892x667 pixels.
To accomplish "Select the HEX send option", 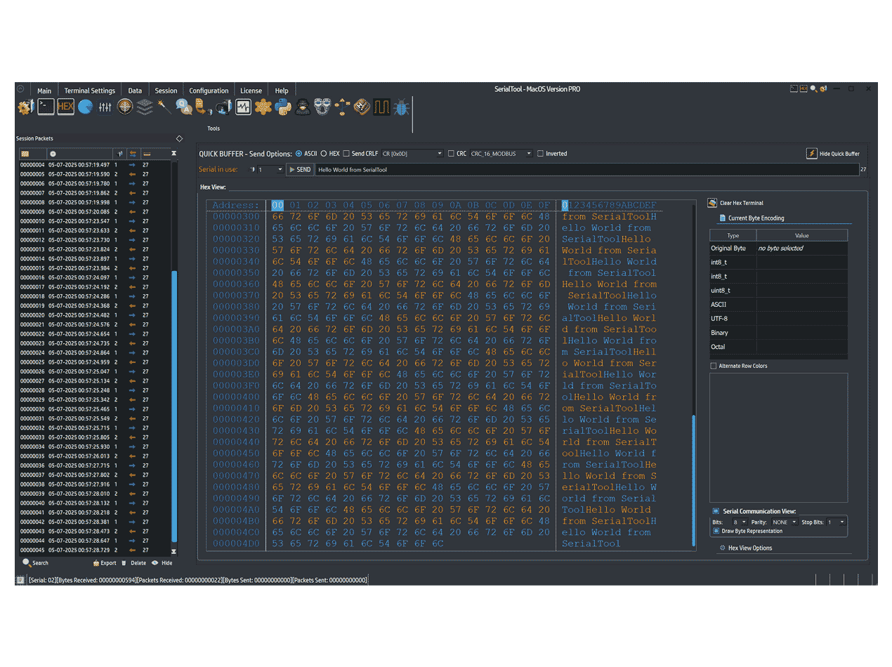I will tap(330, 153).
